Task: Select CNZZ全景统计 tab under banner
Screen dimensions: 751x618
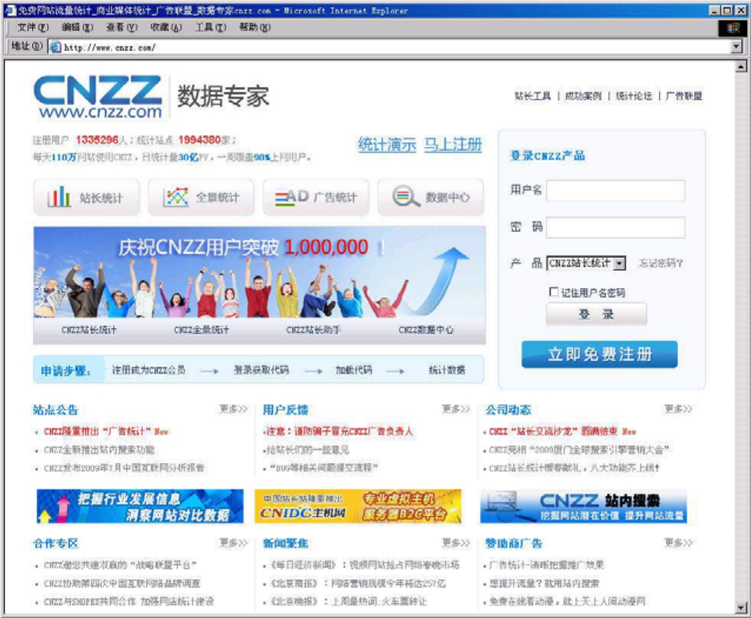Action: (x=201, y=330)
